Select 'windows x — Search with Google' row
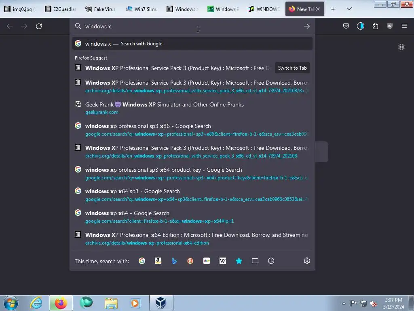414x311 pixels. (192, 44)
